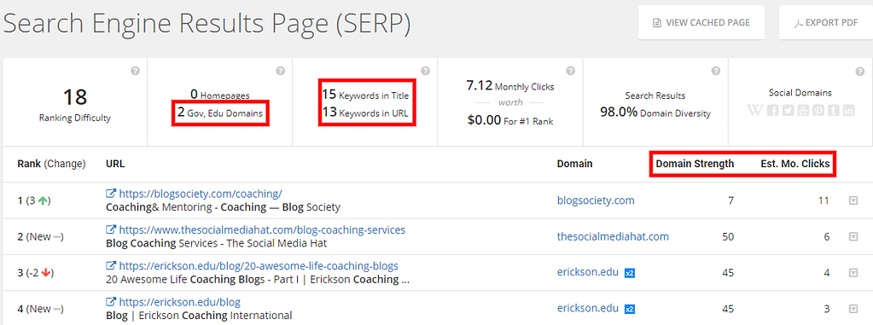Click the '15 Keywords in Title' text
This screenshot has width=873, height=325.
point(365,96)
